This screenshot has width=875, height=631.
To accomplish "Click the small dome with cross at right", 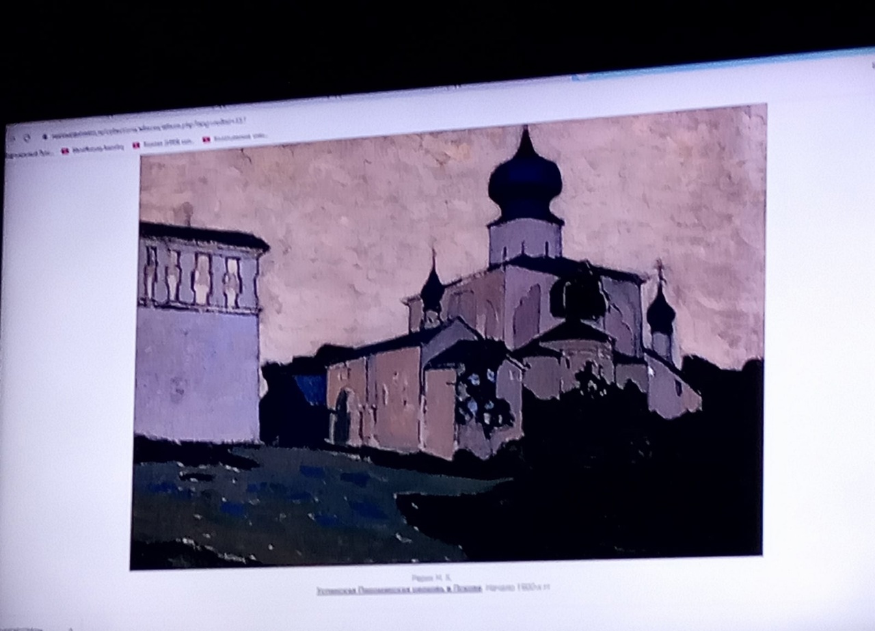I will click(x=660, y=311).
